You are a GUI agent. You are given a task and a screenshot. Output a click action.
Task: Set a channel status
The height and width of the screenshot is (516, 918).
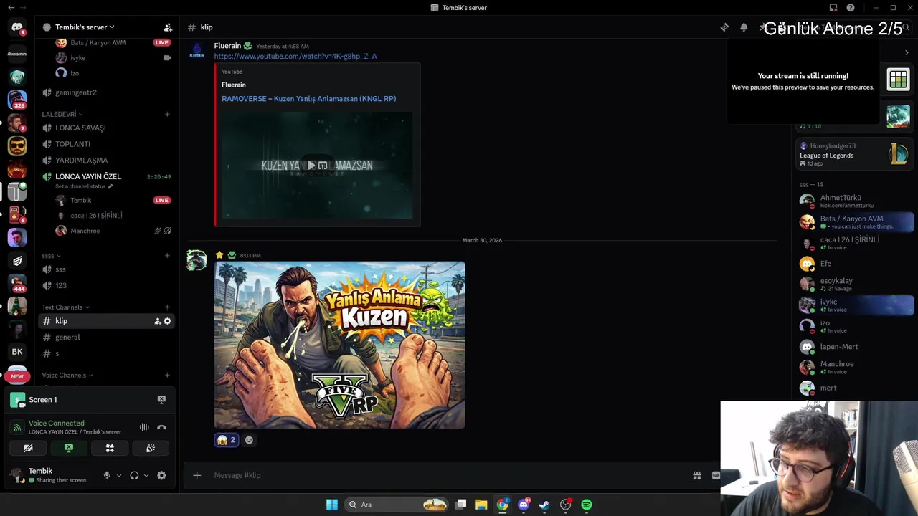click(x=84, y=186)
